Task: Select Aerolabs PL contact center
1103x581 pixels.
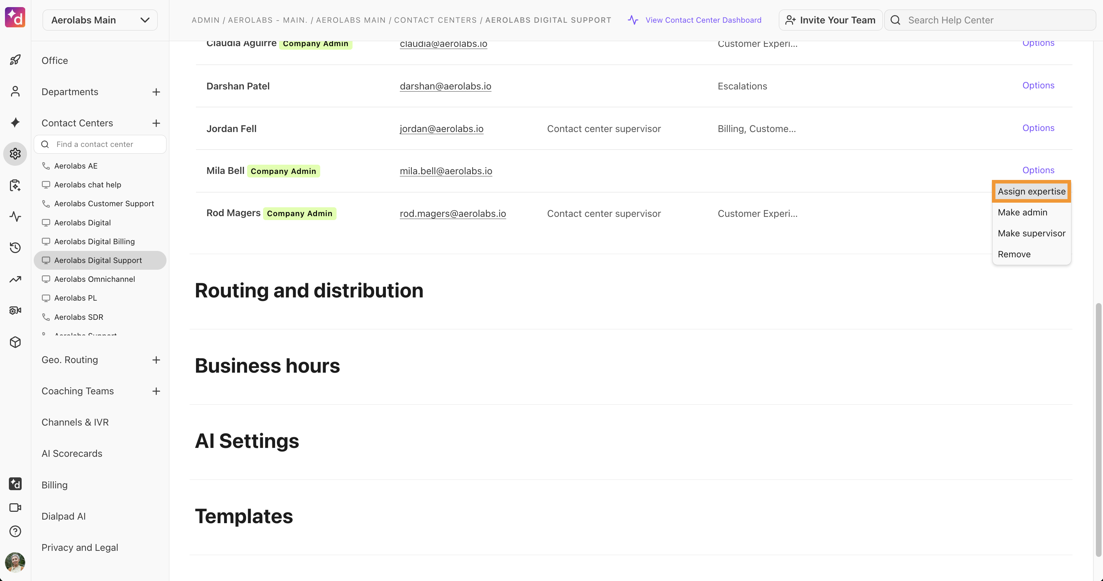Action: [x=75, y=298]
